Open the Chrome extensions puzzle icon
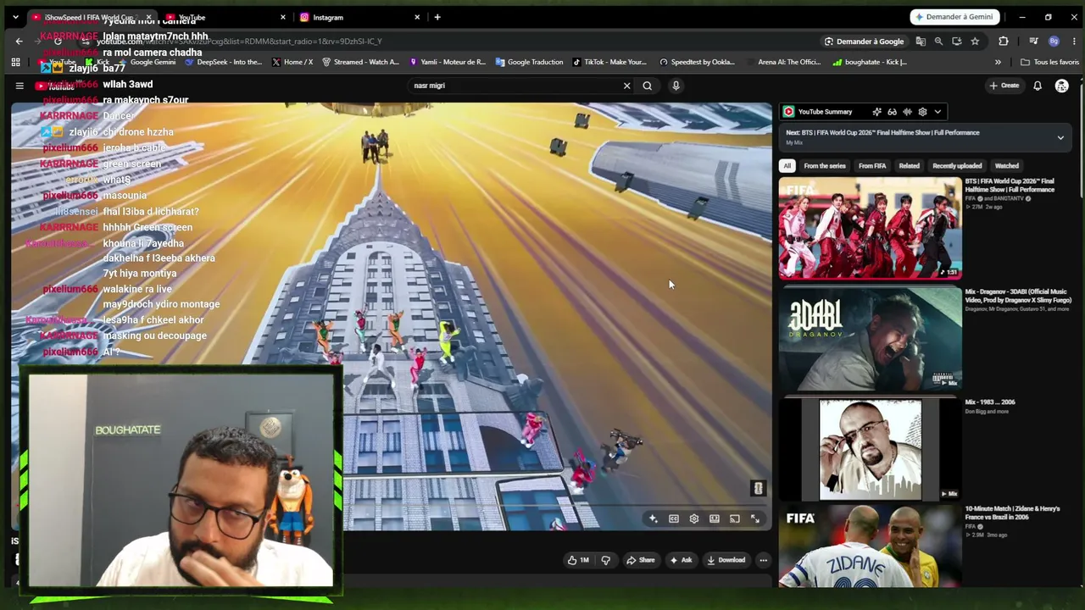The image size is (1085, 610). click(1004, 42)
